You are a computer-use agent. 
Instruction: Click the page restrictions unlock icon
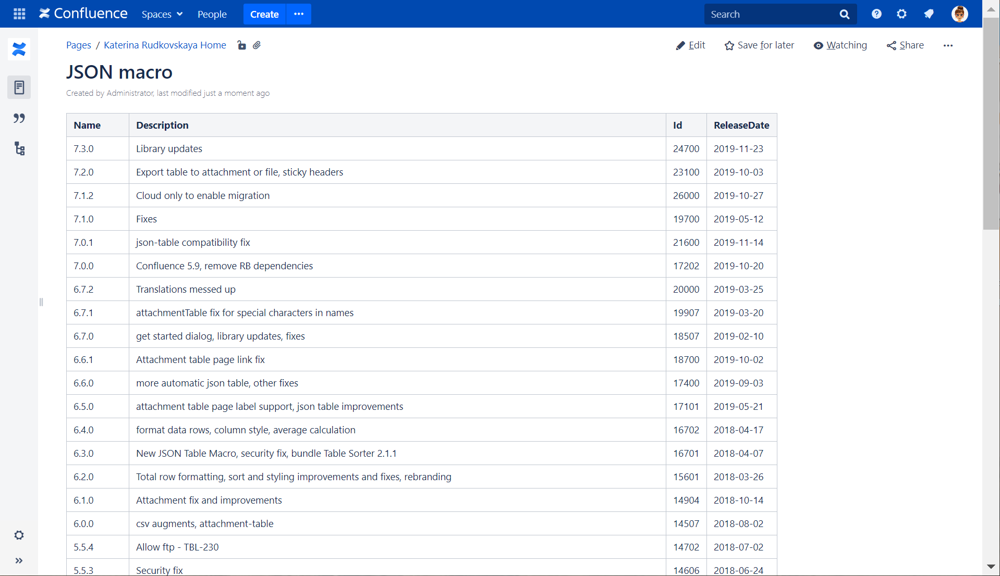tap(241, 45)
